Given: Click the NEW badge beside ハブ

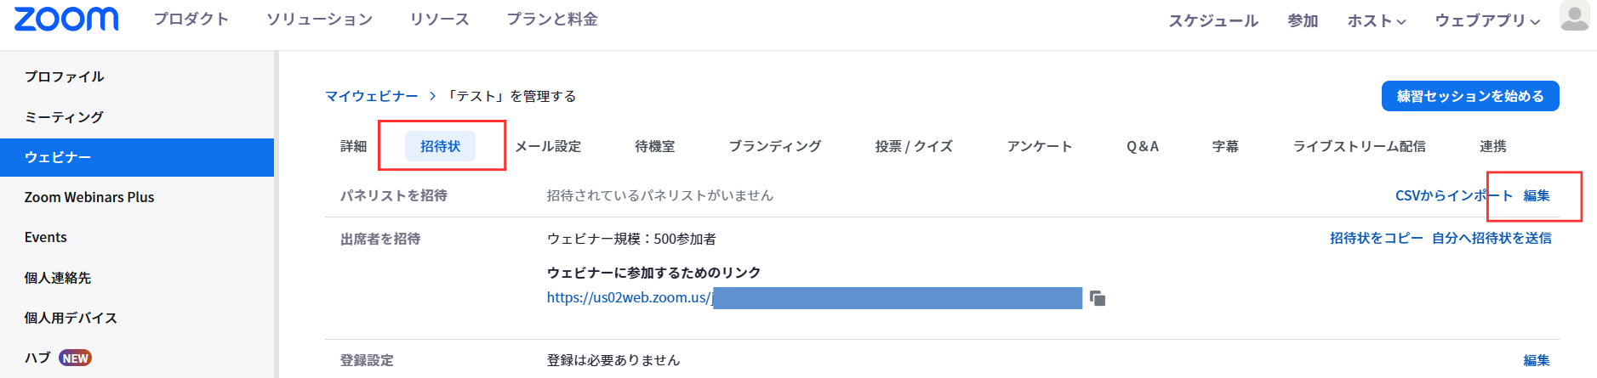Looking at the screenshot, I should 75,358.
